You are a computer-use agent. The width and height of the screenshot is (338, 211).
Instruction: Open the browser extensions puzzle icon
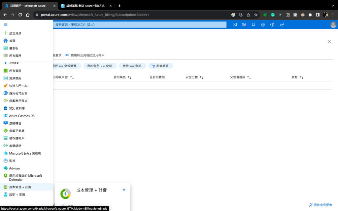(310, 15)
